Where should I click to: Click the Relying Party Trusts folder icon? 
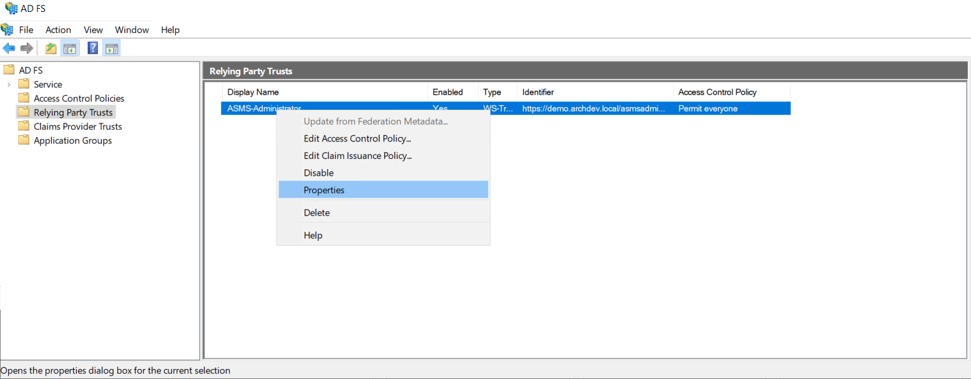[24, 112]
